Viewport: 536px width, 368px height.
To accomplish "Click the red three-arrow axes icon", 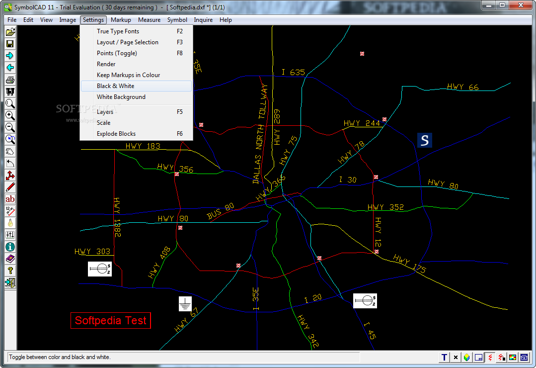I will point(10,175).
